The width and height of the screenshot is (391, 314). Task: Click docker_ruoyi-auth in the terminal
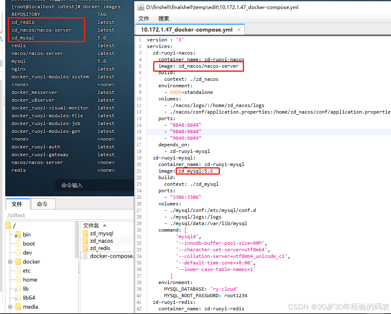pyautogui.click(x=36, y=147)
